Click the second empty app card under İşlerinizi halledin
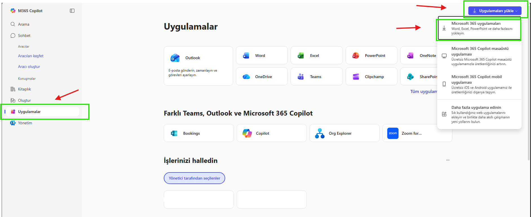Image resolution: width=531 pixels, height=217 pixels. point(272,200)
